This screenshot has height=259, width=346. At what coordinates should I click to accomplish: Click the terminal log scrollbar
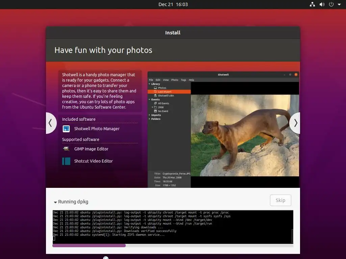click(292, 236)
